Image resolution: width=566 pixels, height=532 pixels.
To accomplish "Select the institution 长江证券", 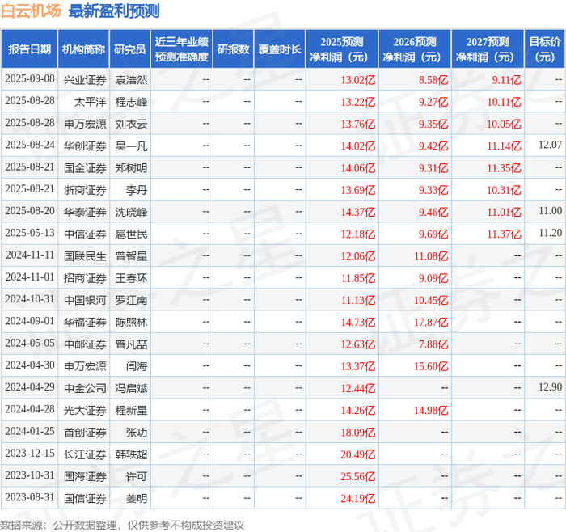I will click(85, 454).
